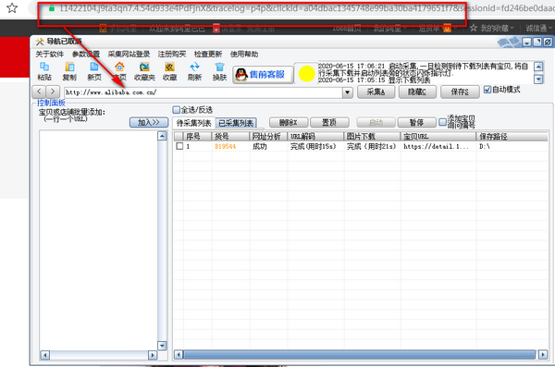The width and height of the screenshot is (555, 367).
Task: Click the batch URL text area
Action: (x=98, y=239)
